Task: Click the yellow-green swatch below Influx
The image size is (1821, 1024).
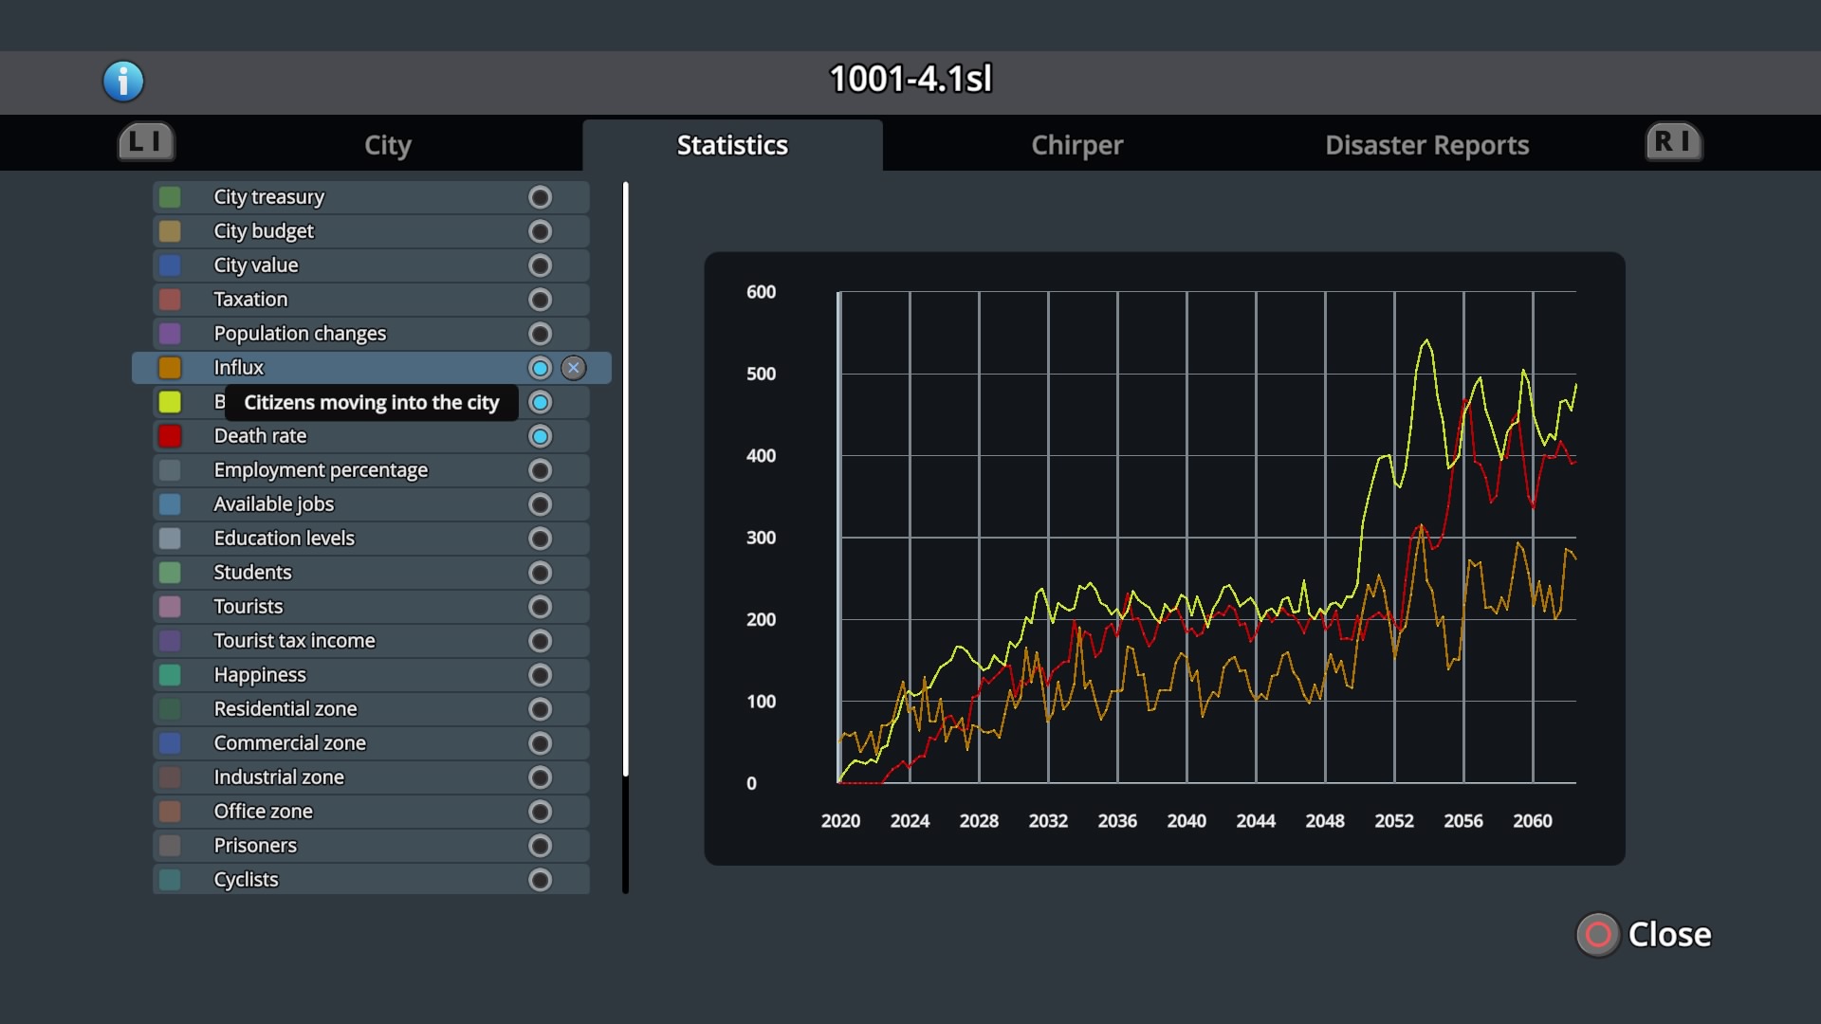Action: point(170,402)
